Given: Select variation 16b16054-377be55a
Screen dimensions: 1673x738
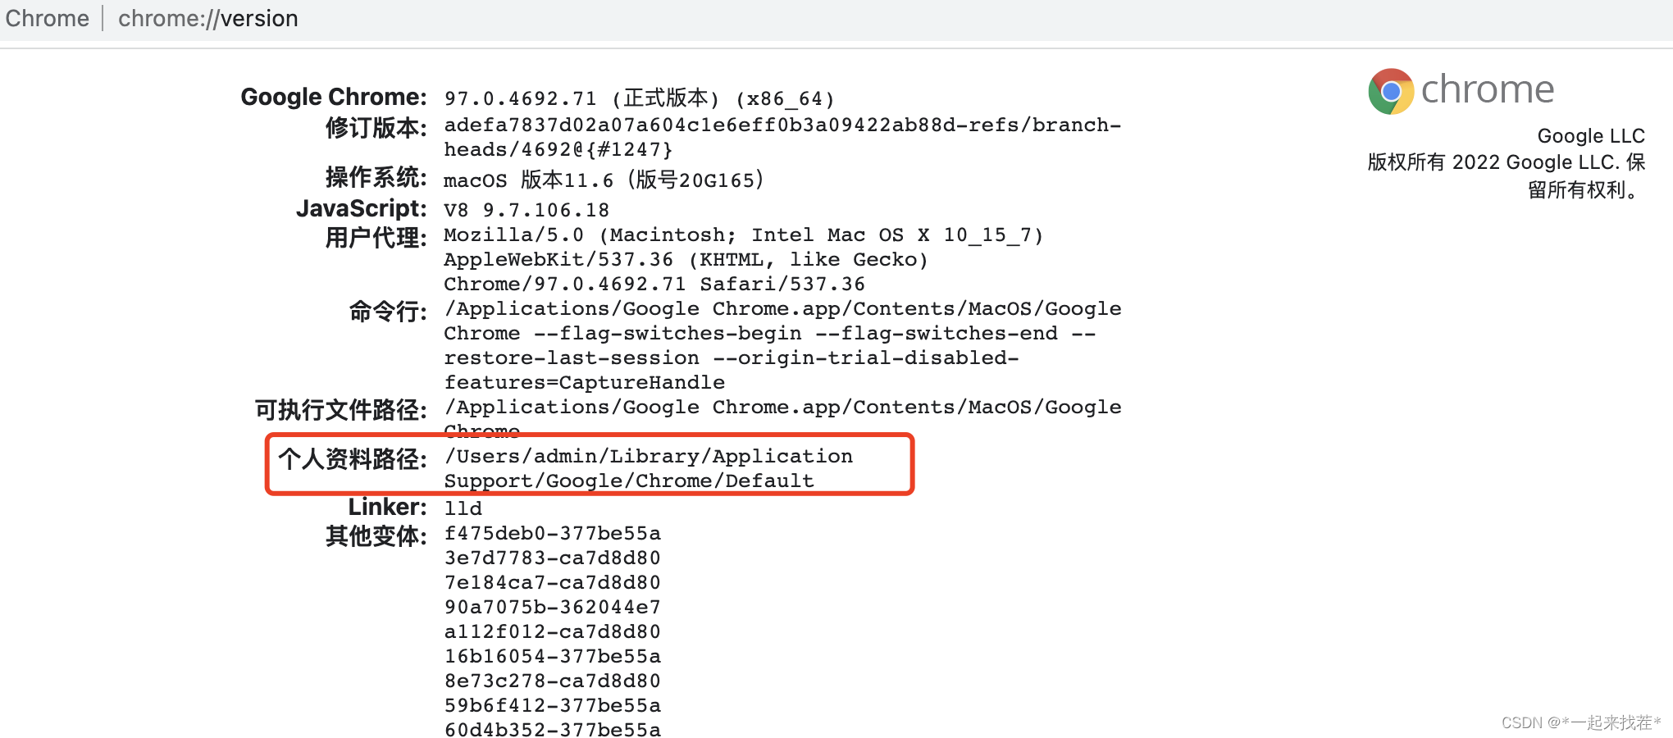Looking at the screenshot, I should tap(553, 657).
